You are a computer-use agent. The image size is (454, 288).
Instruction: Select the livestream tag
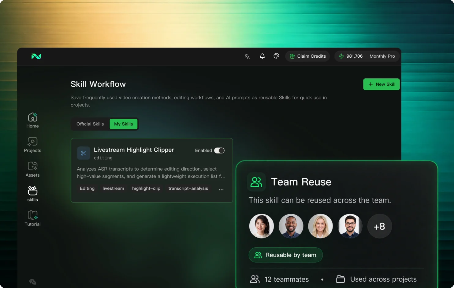[x=113, y=189]
